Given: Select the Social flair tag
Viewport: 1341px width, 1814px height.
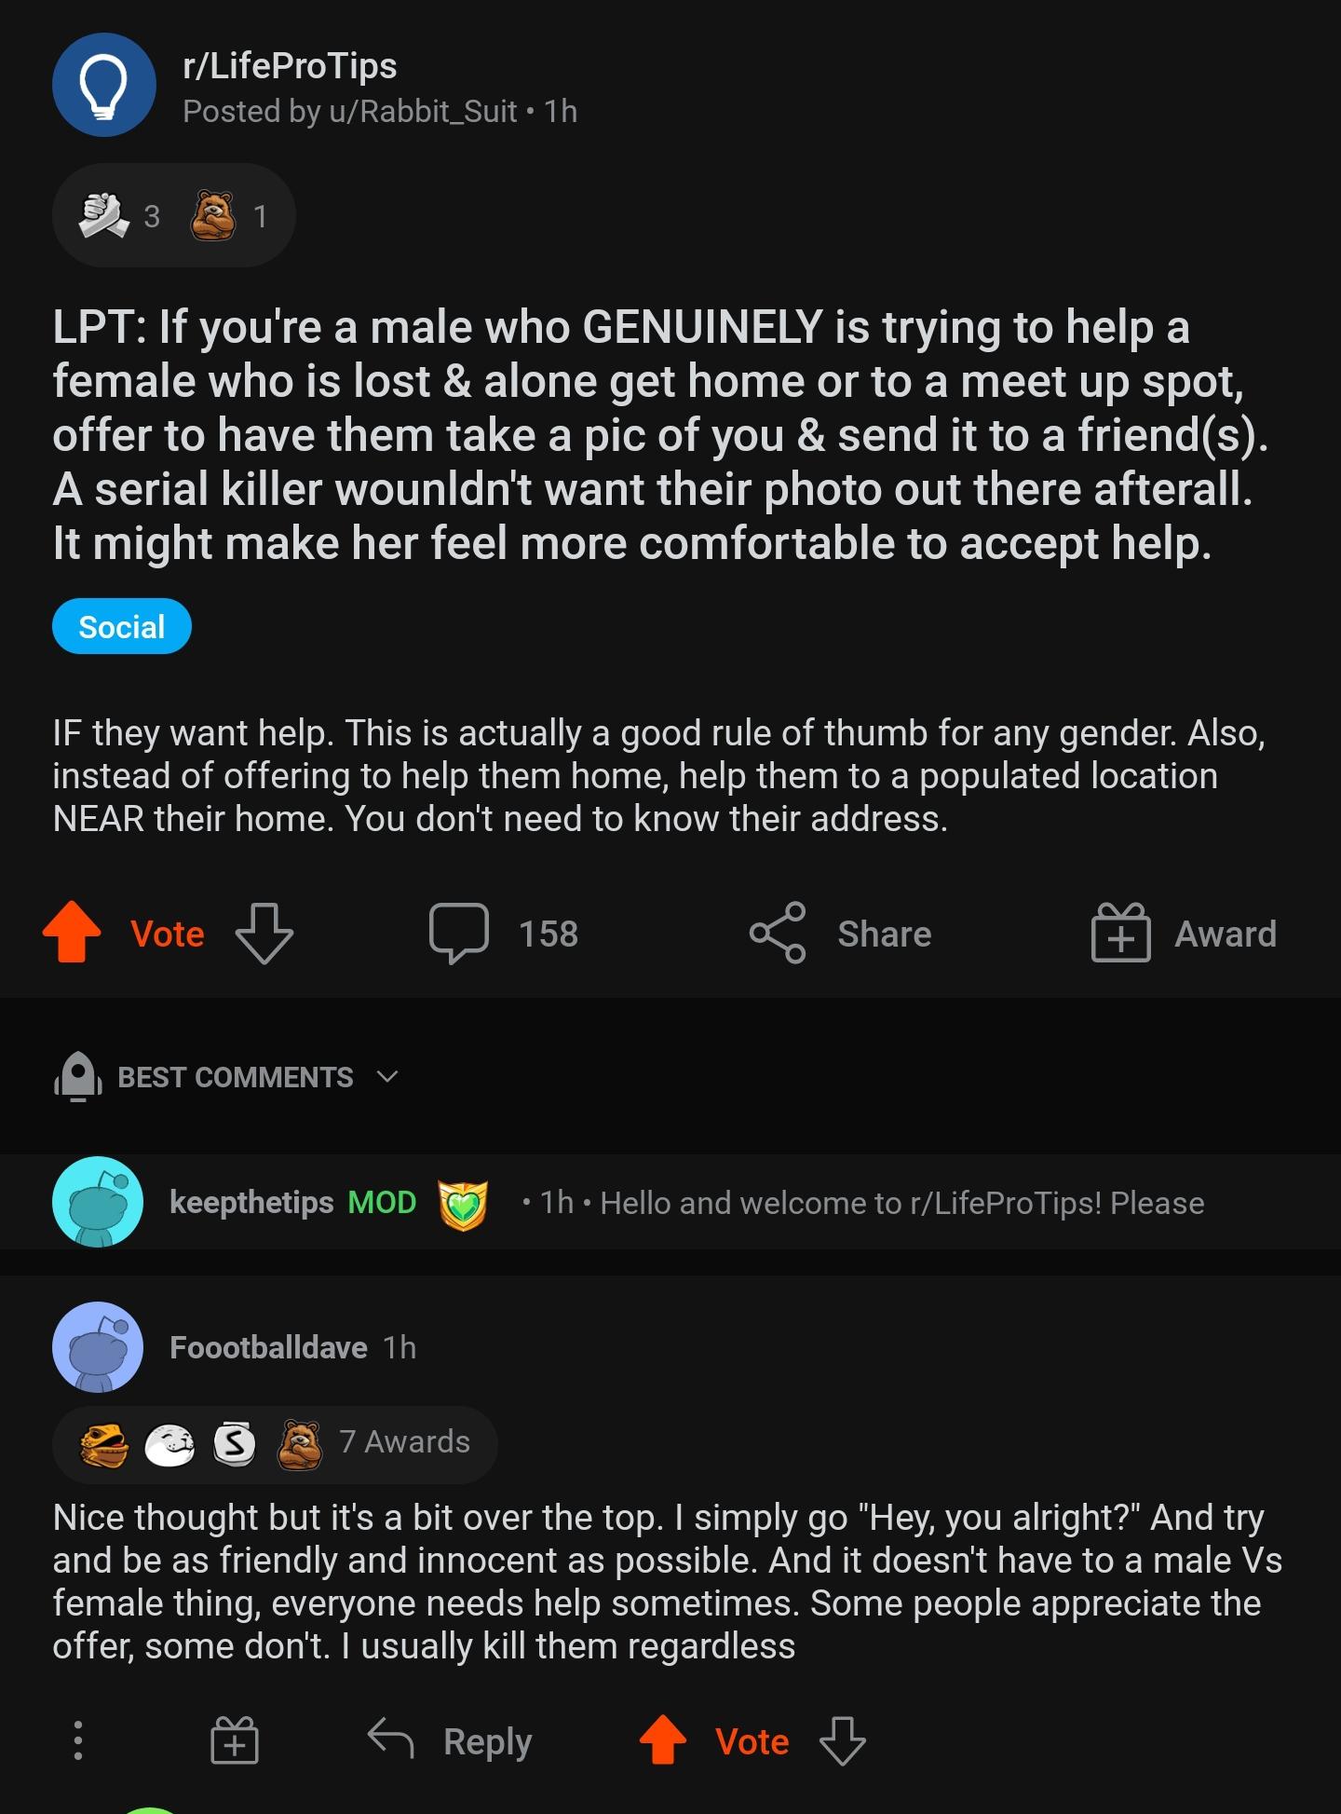Looking at the screenshot, I should (121, 627).
